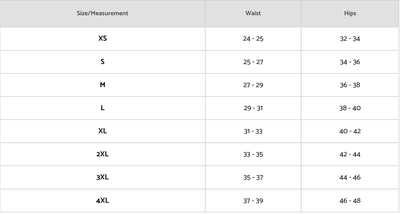Click the waist value 33 - 35
The height and width of the screenshot is (214, 400).
[x=253, y=154]
